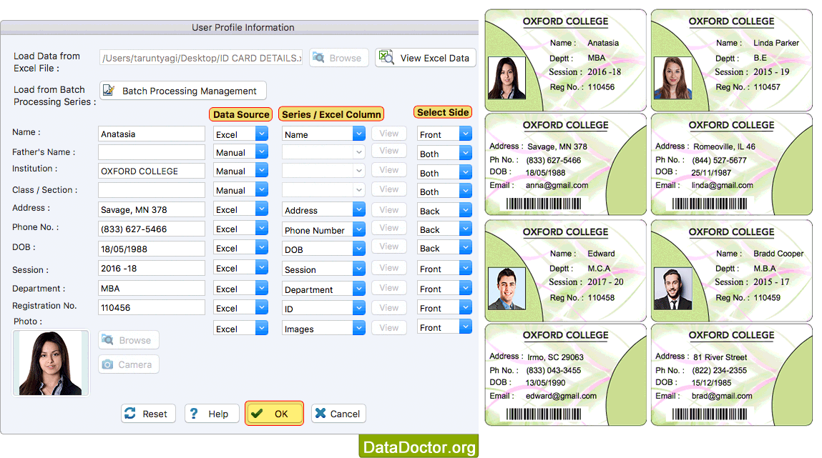Open Data Source dropdown for Father's Name row
This screenshot has height=458, width=822.
pyautogui.click(x=240, y=152)
